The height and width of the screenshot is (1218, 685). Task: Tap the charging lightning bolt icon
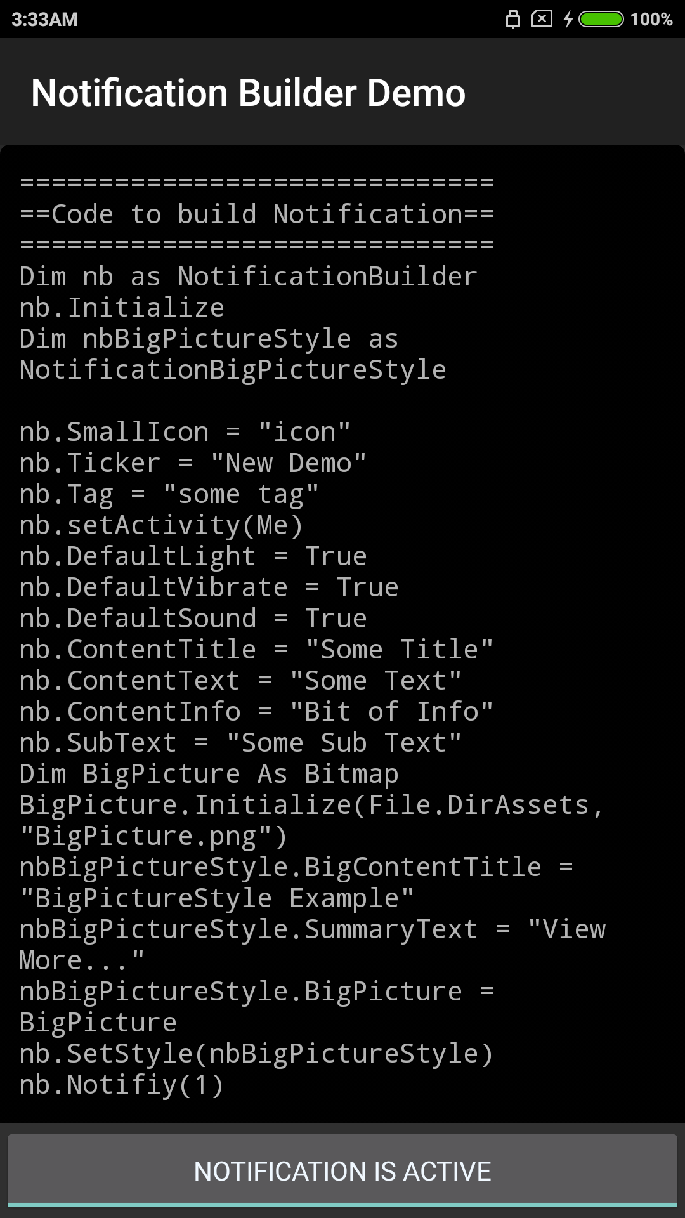[568, 20]
